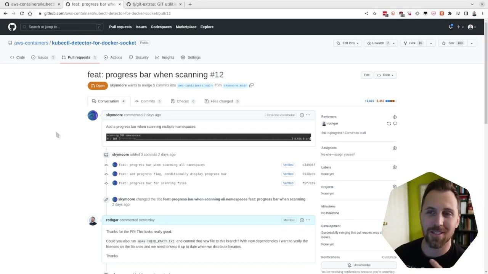Copy the head branch name icon

click(251, 85)
